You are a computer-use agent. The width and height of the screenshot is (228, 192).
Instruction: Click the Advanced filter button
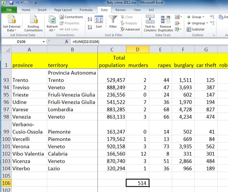(130, 29)
